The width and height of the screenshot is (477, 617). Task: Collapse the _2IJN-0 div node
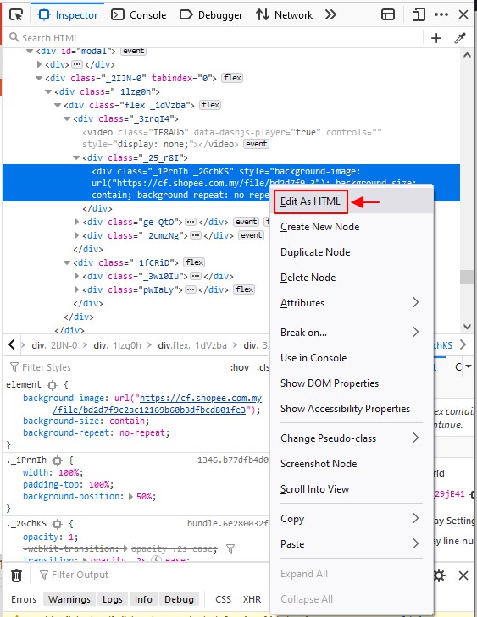pyautogui.click(x=39, y=78)
